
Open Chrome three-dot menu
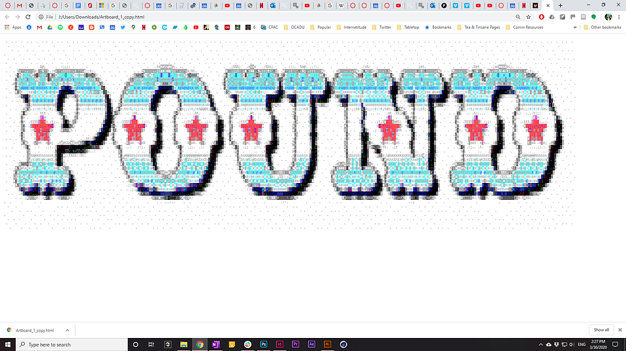[619, 17]
